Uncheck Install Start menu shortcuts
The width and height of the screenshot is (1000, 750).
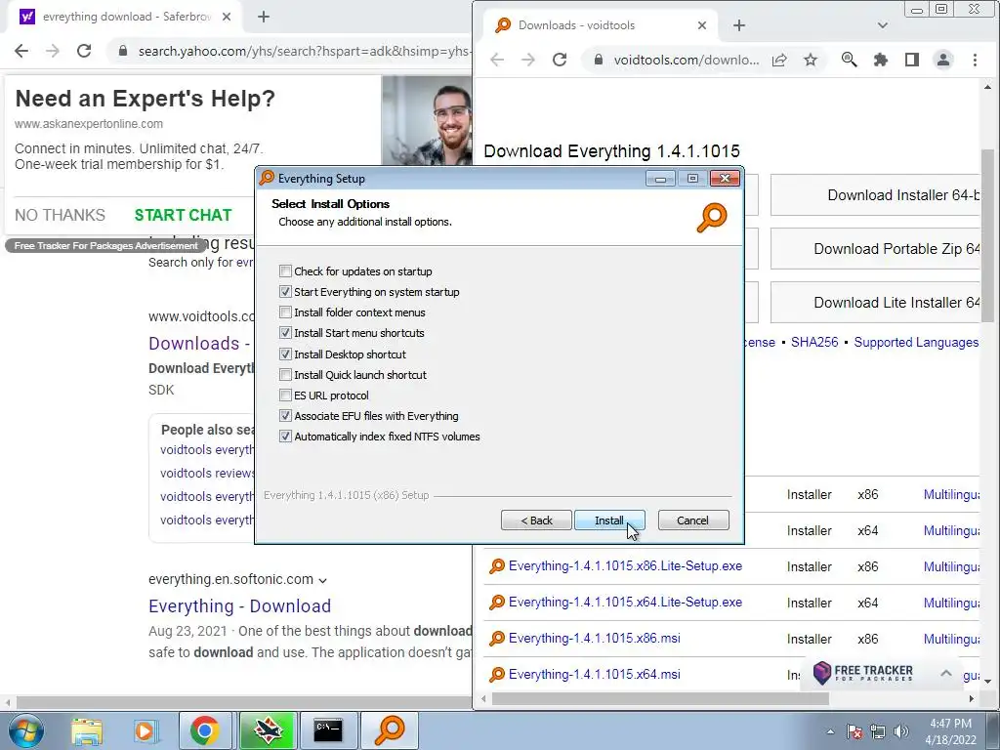pos(286,333)
